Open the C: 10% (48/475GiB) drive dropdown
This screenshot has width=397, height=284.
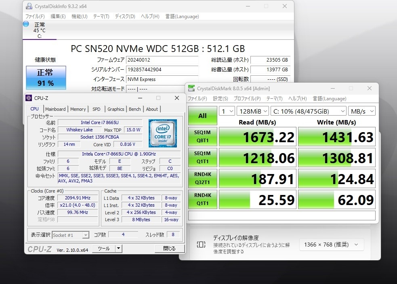tap(309, 111)
